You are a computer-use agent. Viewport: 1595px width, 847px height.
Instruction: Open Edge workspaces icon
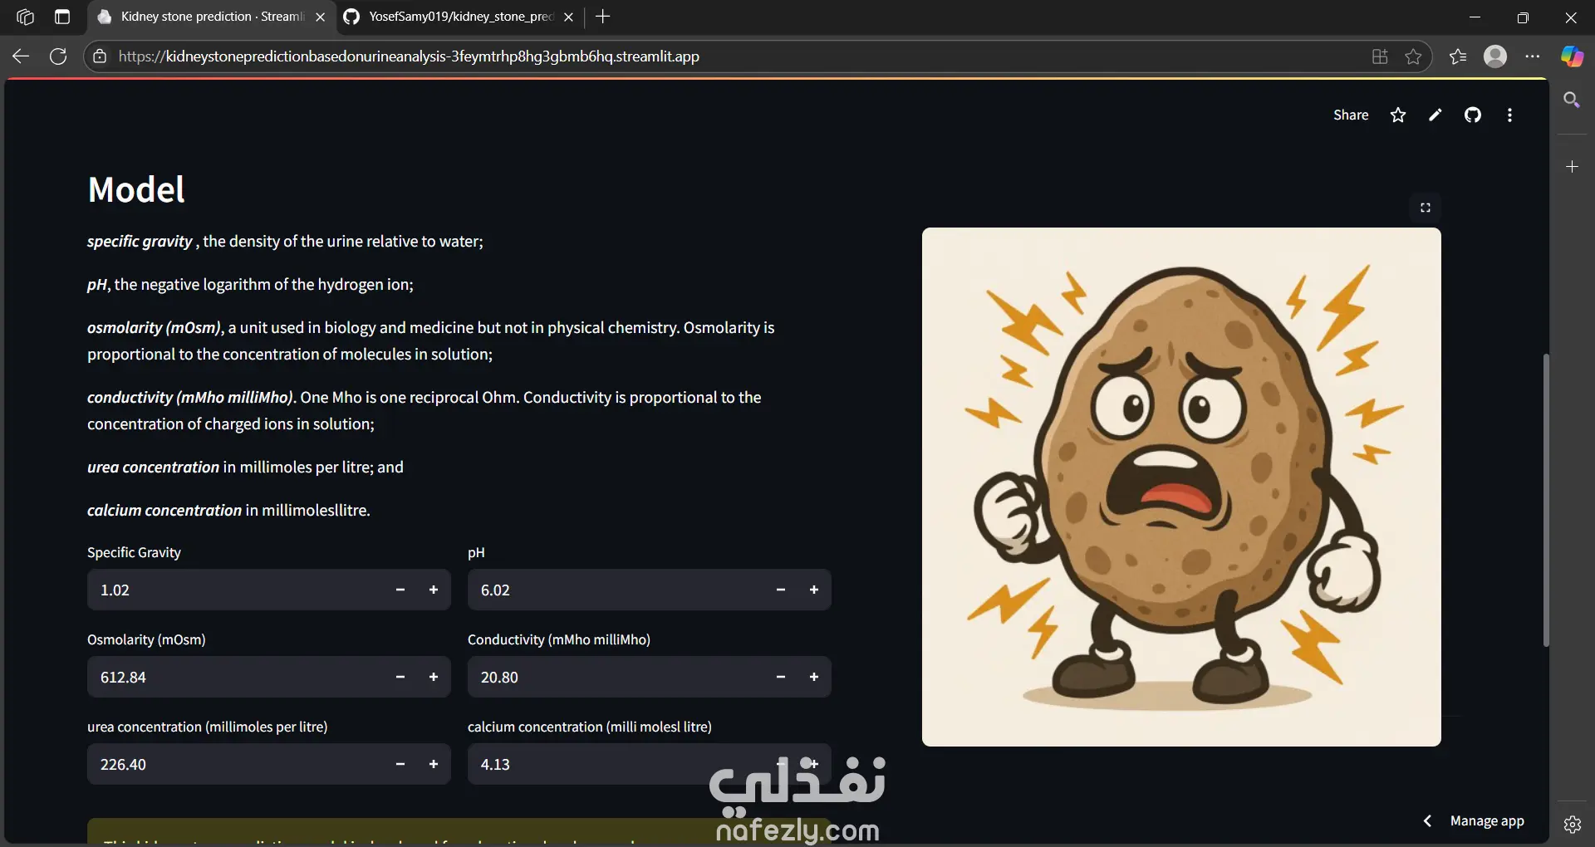pyautogui.click(x=25, y=17)
